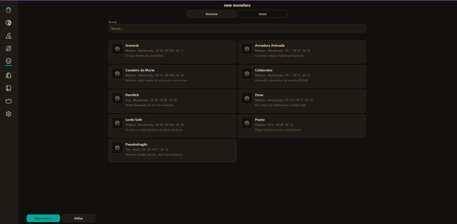The height and width of the screenshot is (224, 457).
Task: Click the paw icon on Cefaloratos card
Action: (247, 74)
